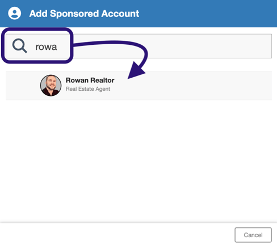
Task: Click the 'Add Sponsored Account' header title
Action: pyautogui.click(x=84, y=14)
